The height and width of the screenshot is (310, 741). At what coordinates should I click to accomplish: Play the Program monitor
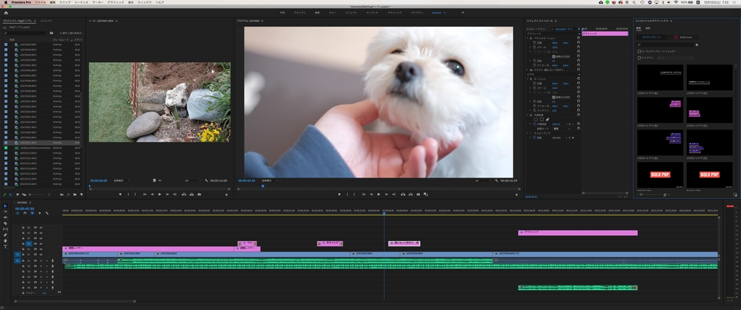379,195
